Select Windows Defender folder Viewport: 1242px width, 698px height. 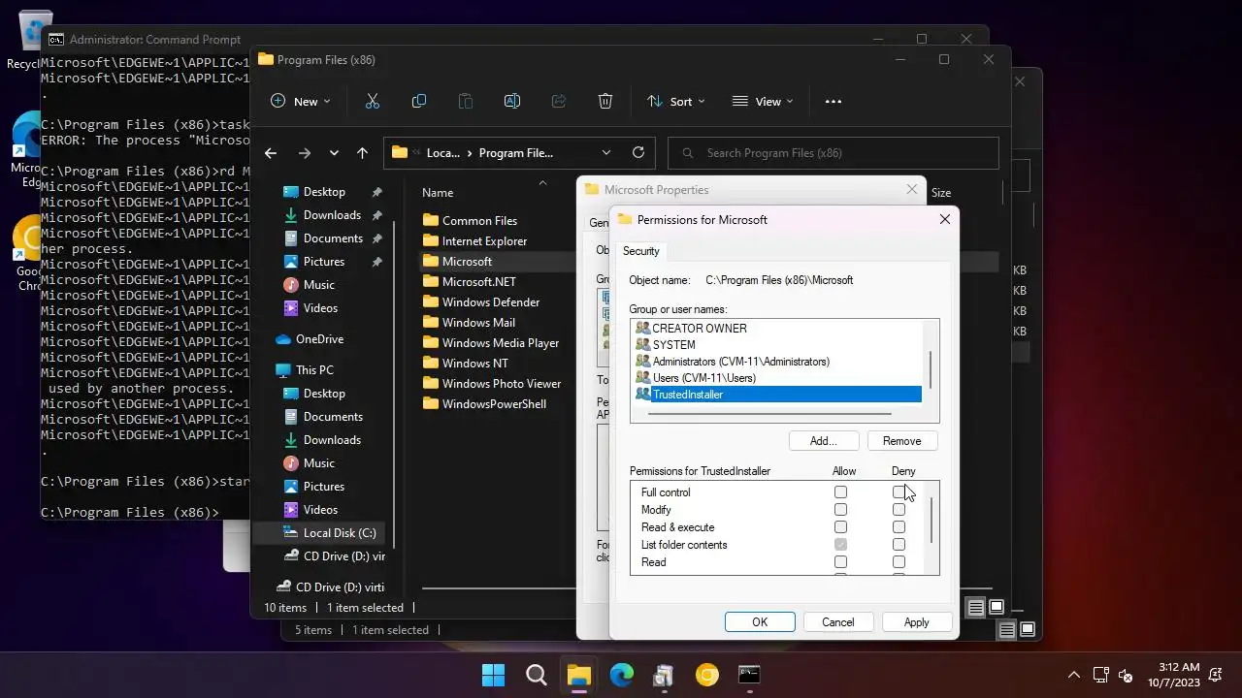490,301
